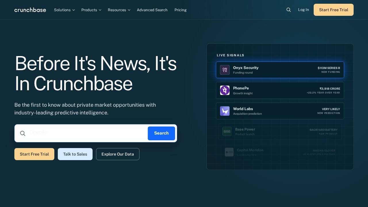Click the crunchbase logo
The height and width of the screenshot is (207, 368).
pyautogui.click(x=30, y=10)
